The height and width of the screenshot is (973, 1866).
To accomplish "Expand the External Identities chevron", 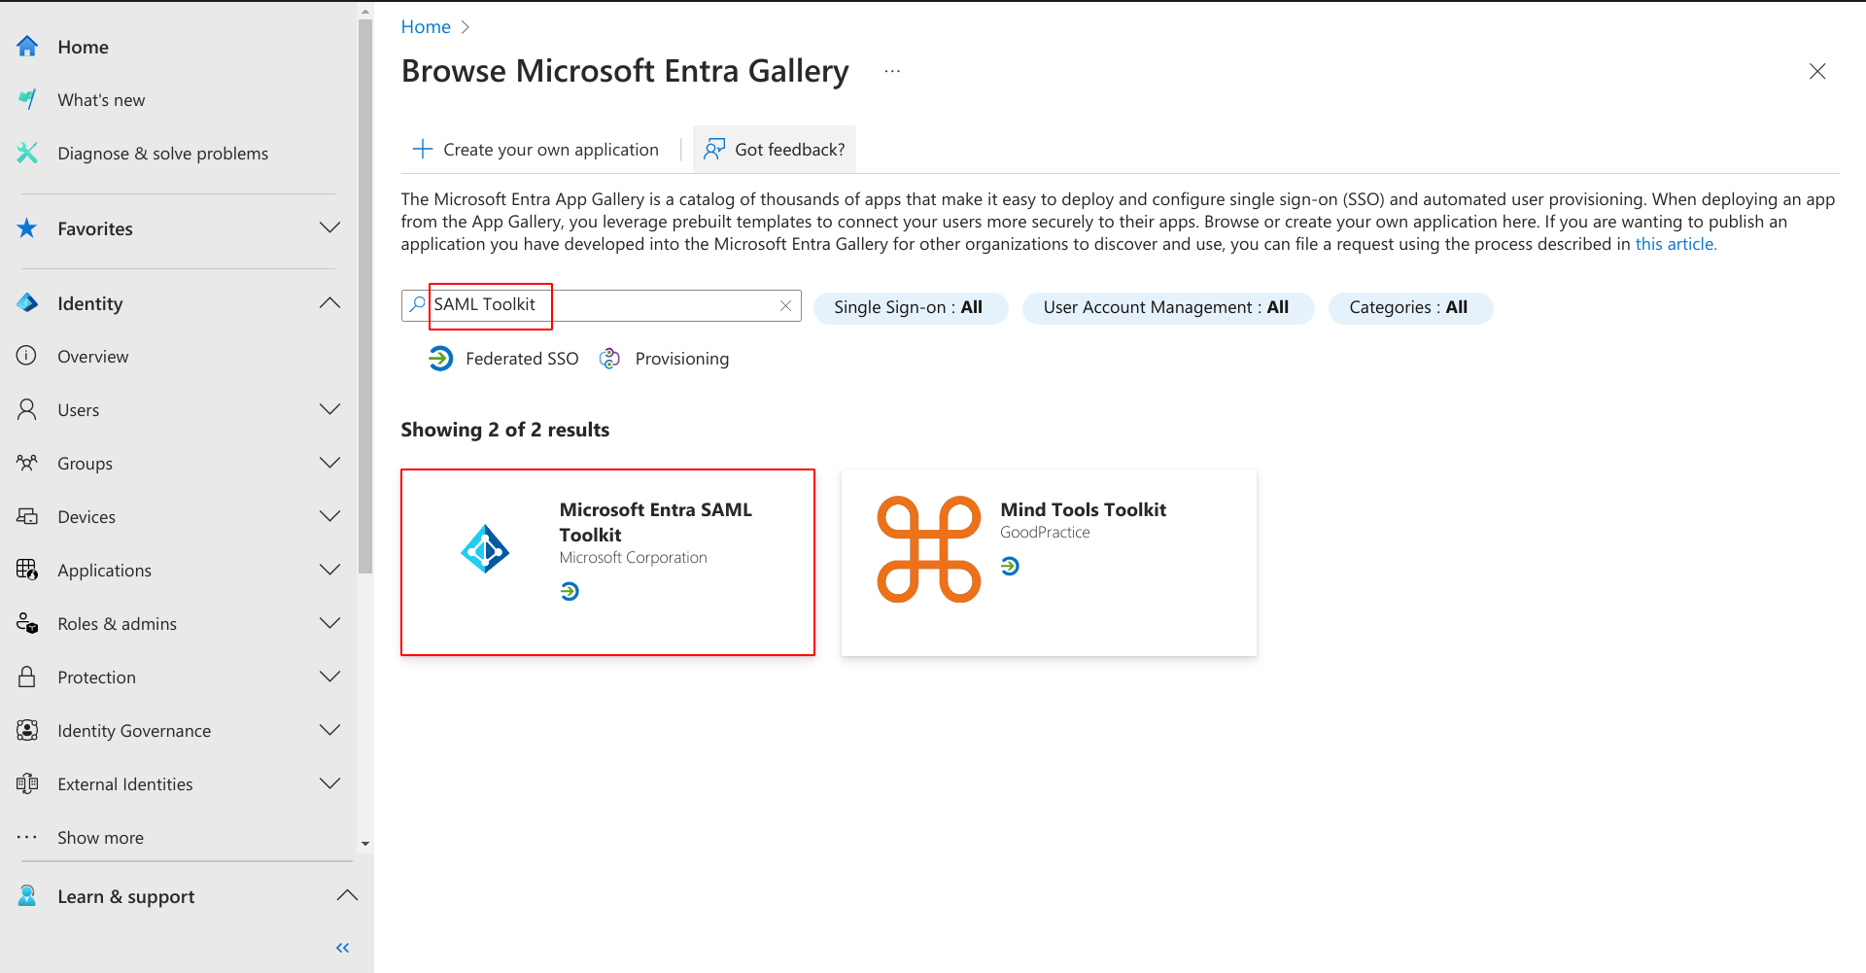I will 330,783.
